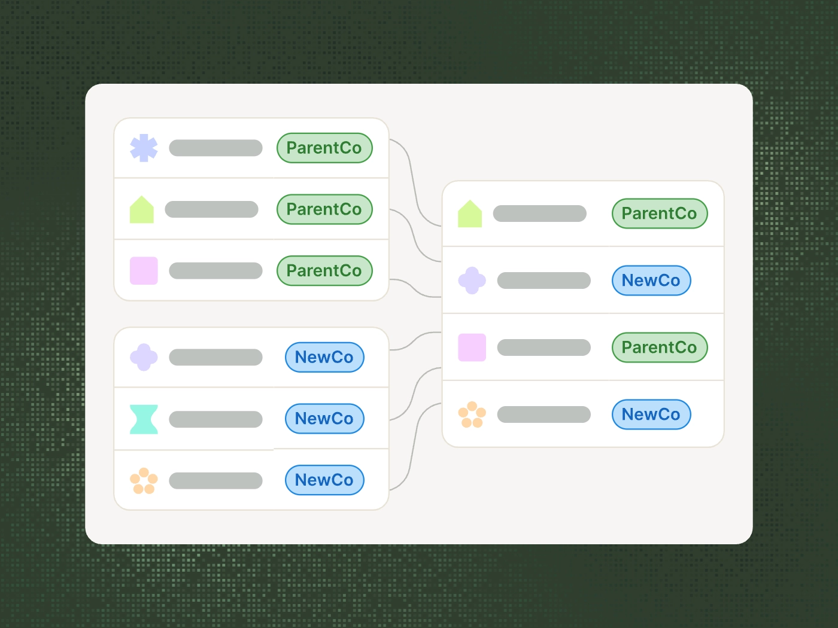This screenshot has height=628, width=838.
Task: Click the purple clover icon in the lower card
Action: pos(144,357)
